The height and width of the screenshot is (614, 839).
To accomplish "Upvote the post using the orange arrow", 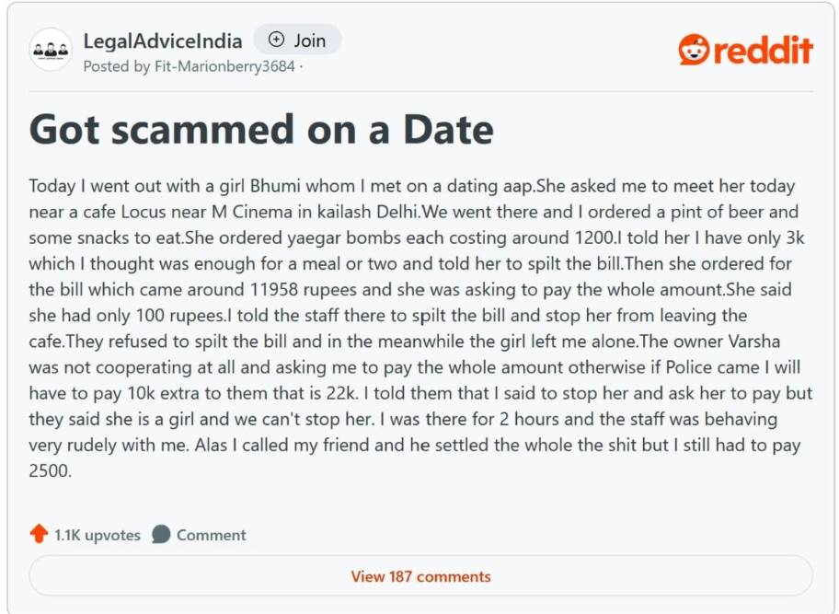I will 39,534.
